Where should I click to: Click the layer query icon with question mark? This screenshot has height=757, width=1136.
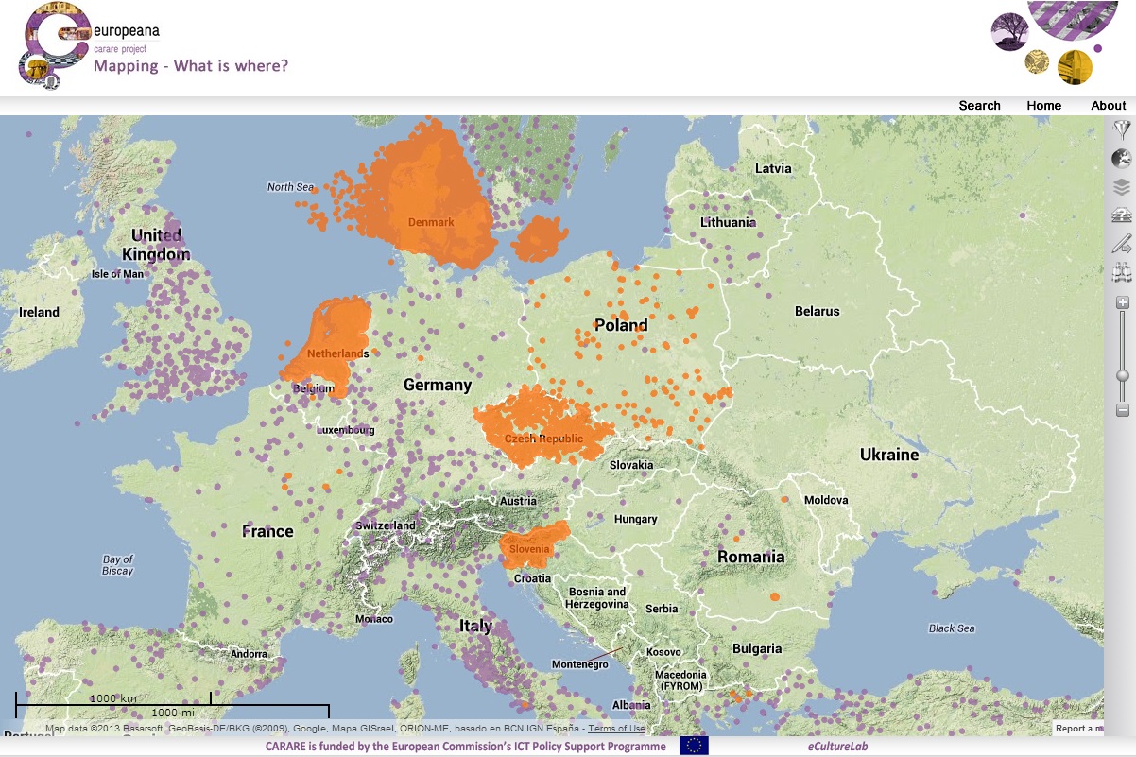point(1122,215)
